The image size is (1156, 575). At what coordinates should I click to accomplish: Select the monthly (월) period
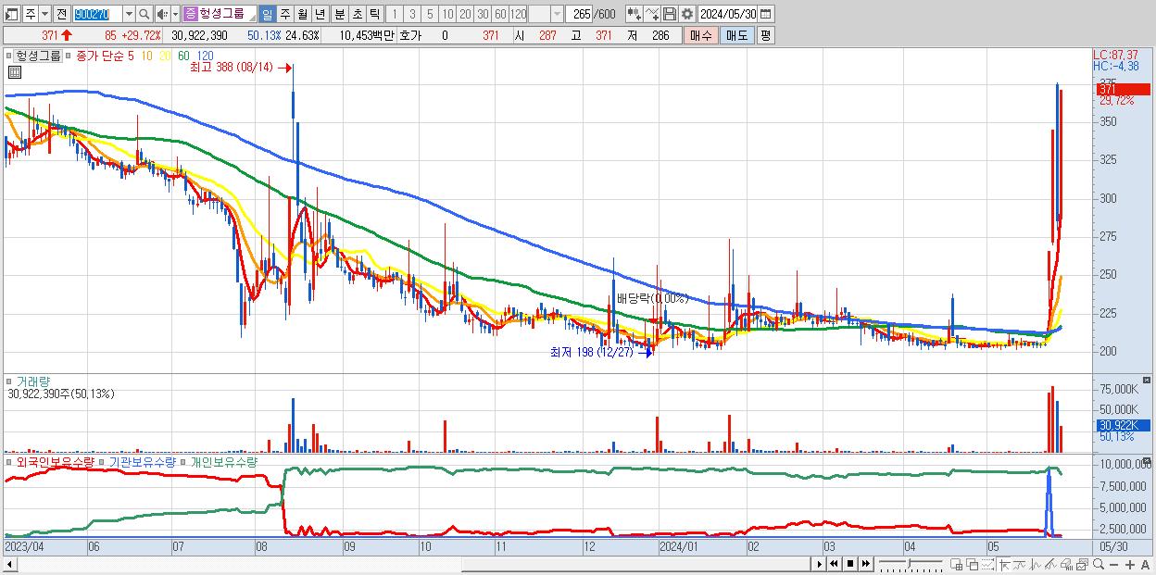point(303,14)
